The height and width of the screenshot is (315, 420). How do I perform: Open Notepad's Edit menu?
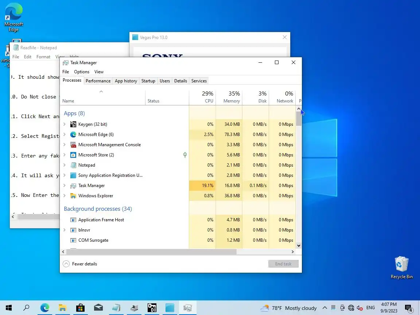28,57
